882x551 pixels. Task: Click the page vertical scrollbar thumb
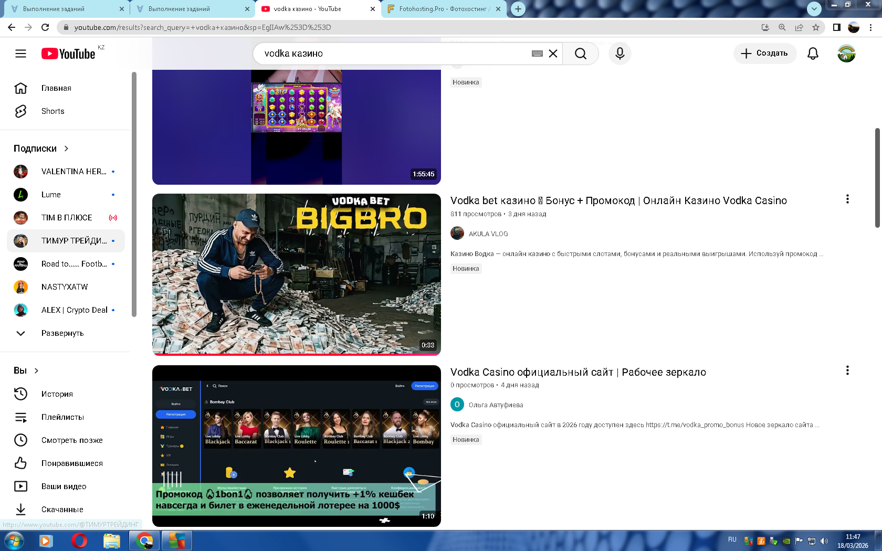[x=877, y=178]
